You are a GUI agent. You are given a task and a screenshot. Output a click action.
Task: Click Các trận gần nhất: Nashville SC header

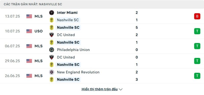click(x=33, y=4)
